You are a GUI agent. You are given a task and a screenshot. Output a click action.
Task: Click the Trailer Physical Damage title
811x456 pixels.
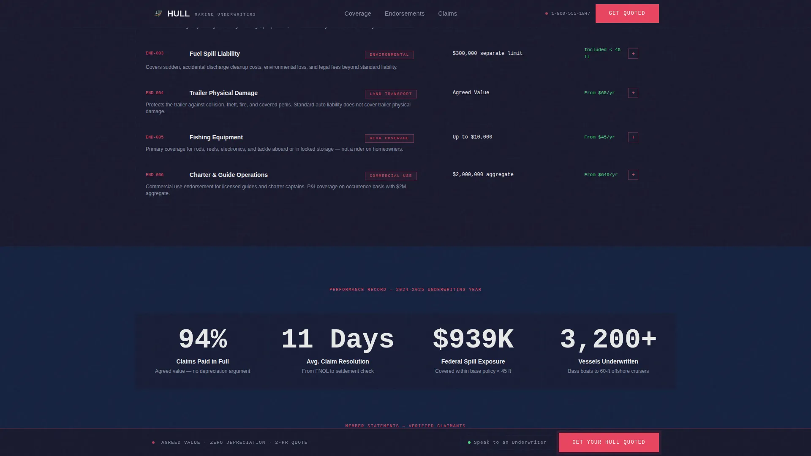[x=223, y=93]
